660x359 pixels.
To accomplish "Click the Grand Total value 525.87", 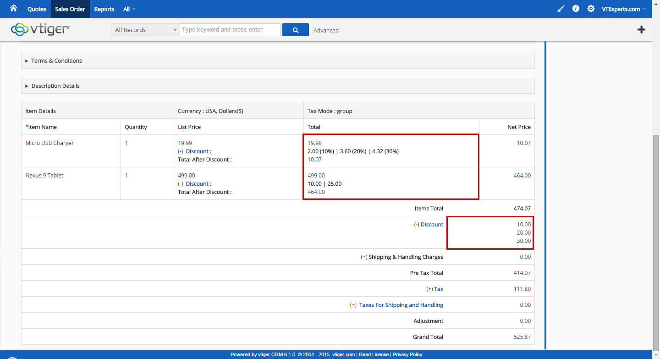I will tap(522, 337).
